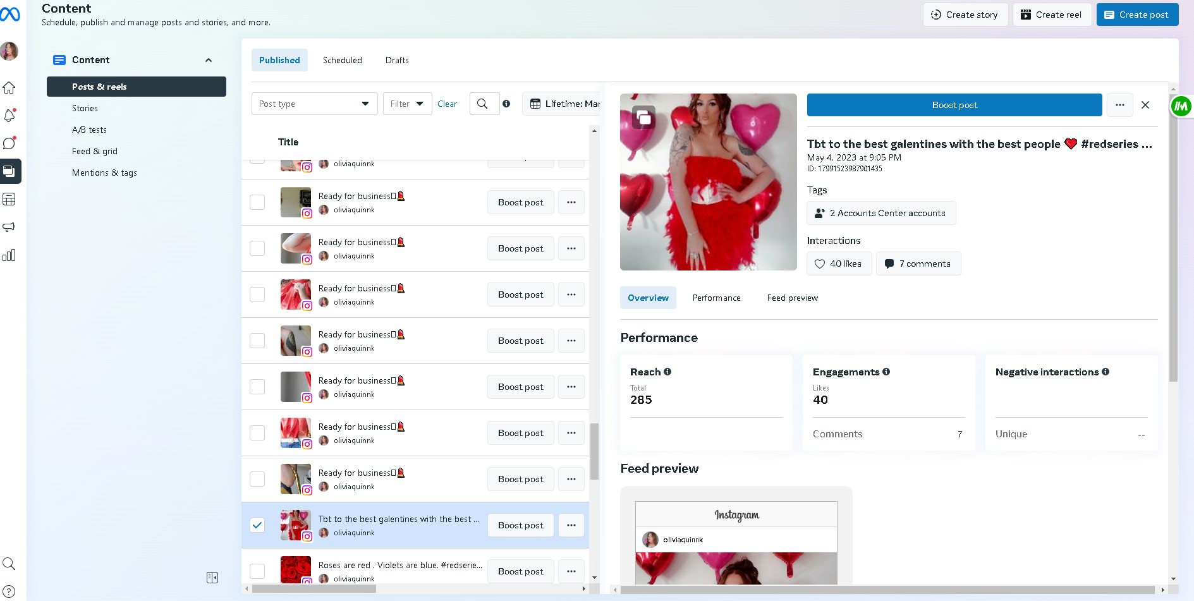Viewport: 1194px width, 601px height.
Task: Click the blue Boost post button
Action: point(954,105)
